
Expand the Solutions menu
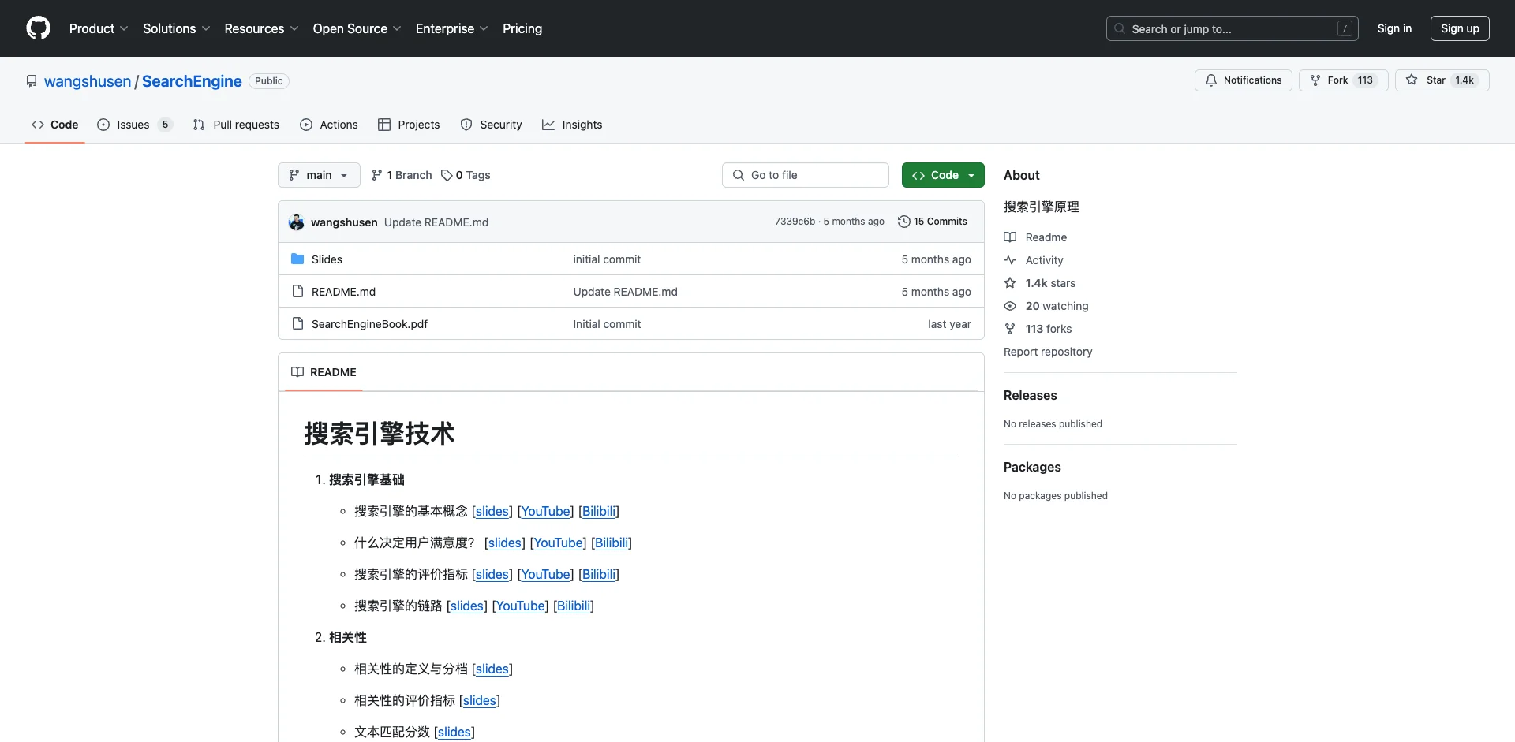(x=176, y=28)
